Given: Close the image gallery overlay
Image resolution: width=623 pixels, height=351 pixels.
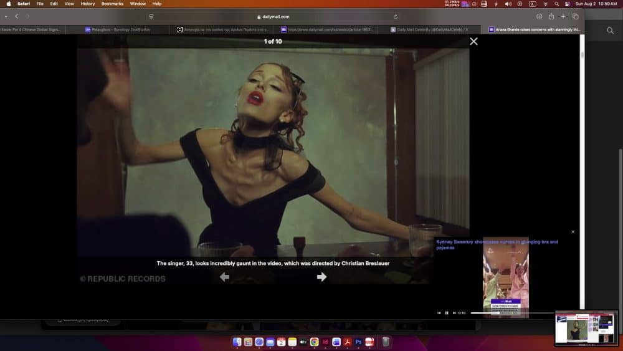Looking at the screenshot, I should pyautogui.click(x=473, y=41).
